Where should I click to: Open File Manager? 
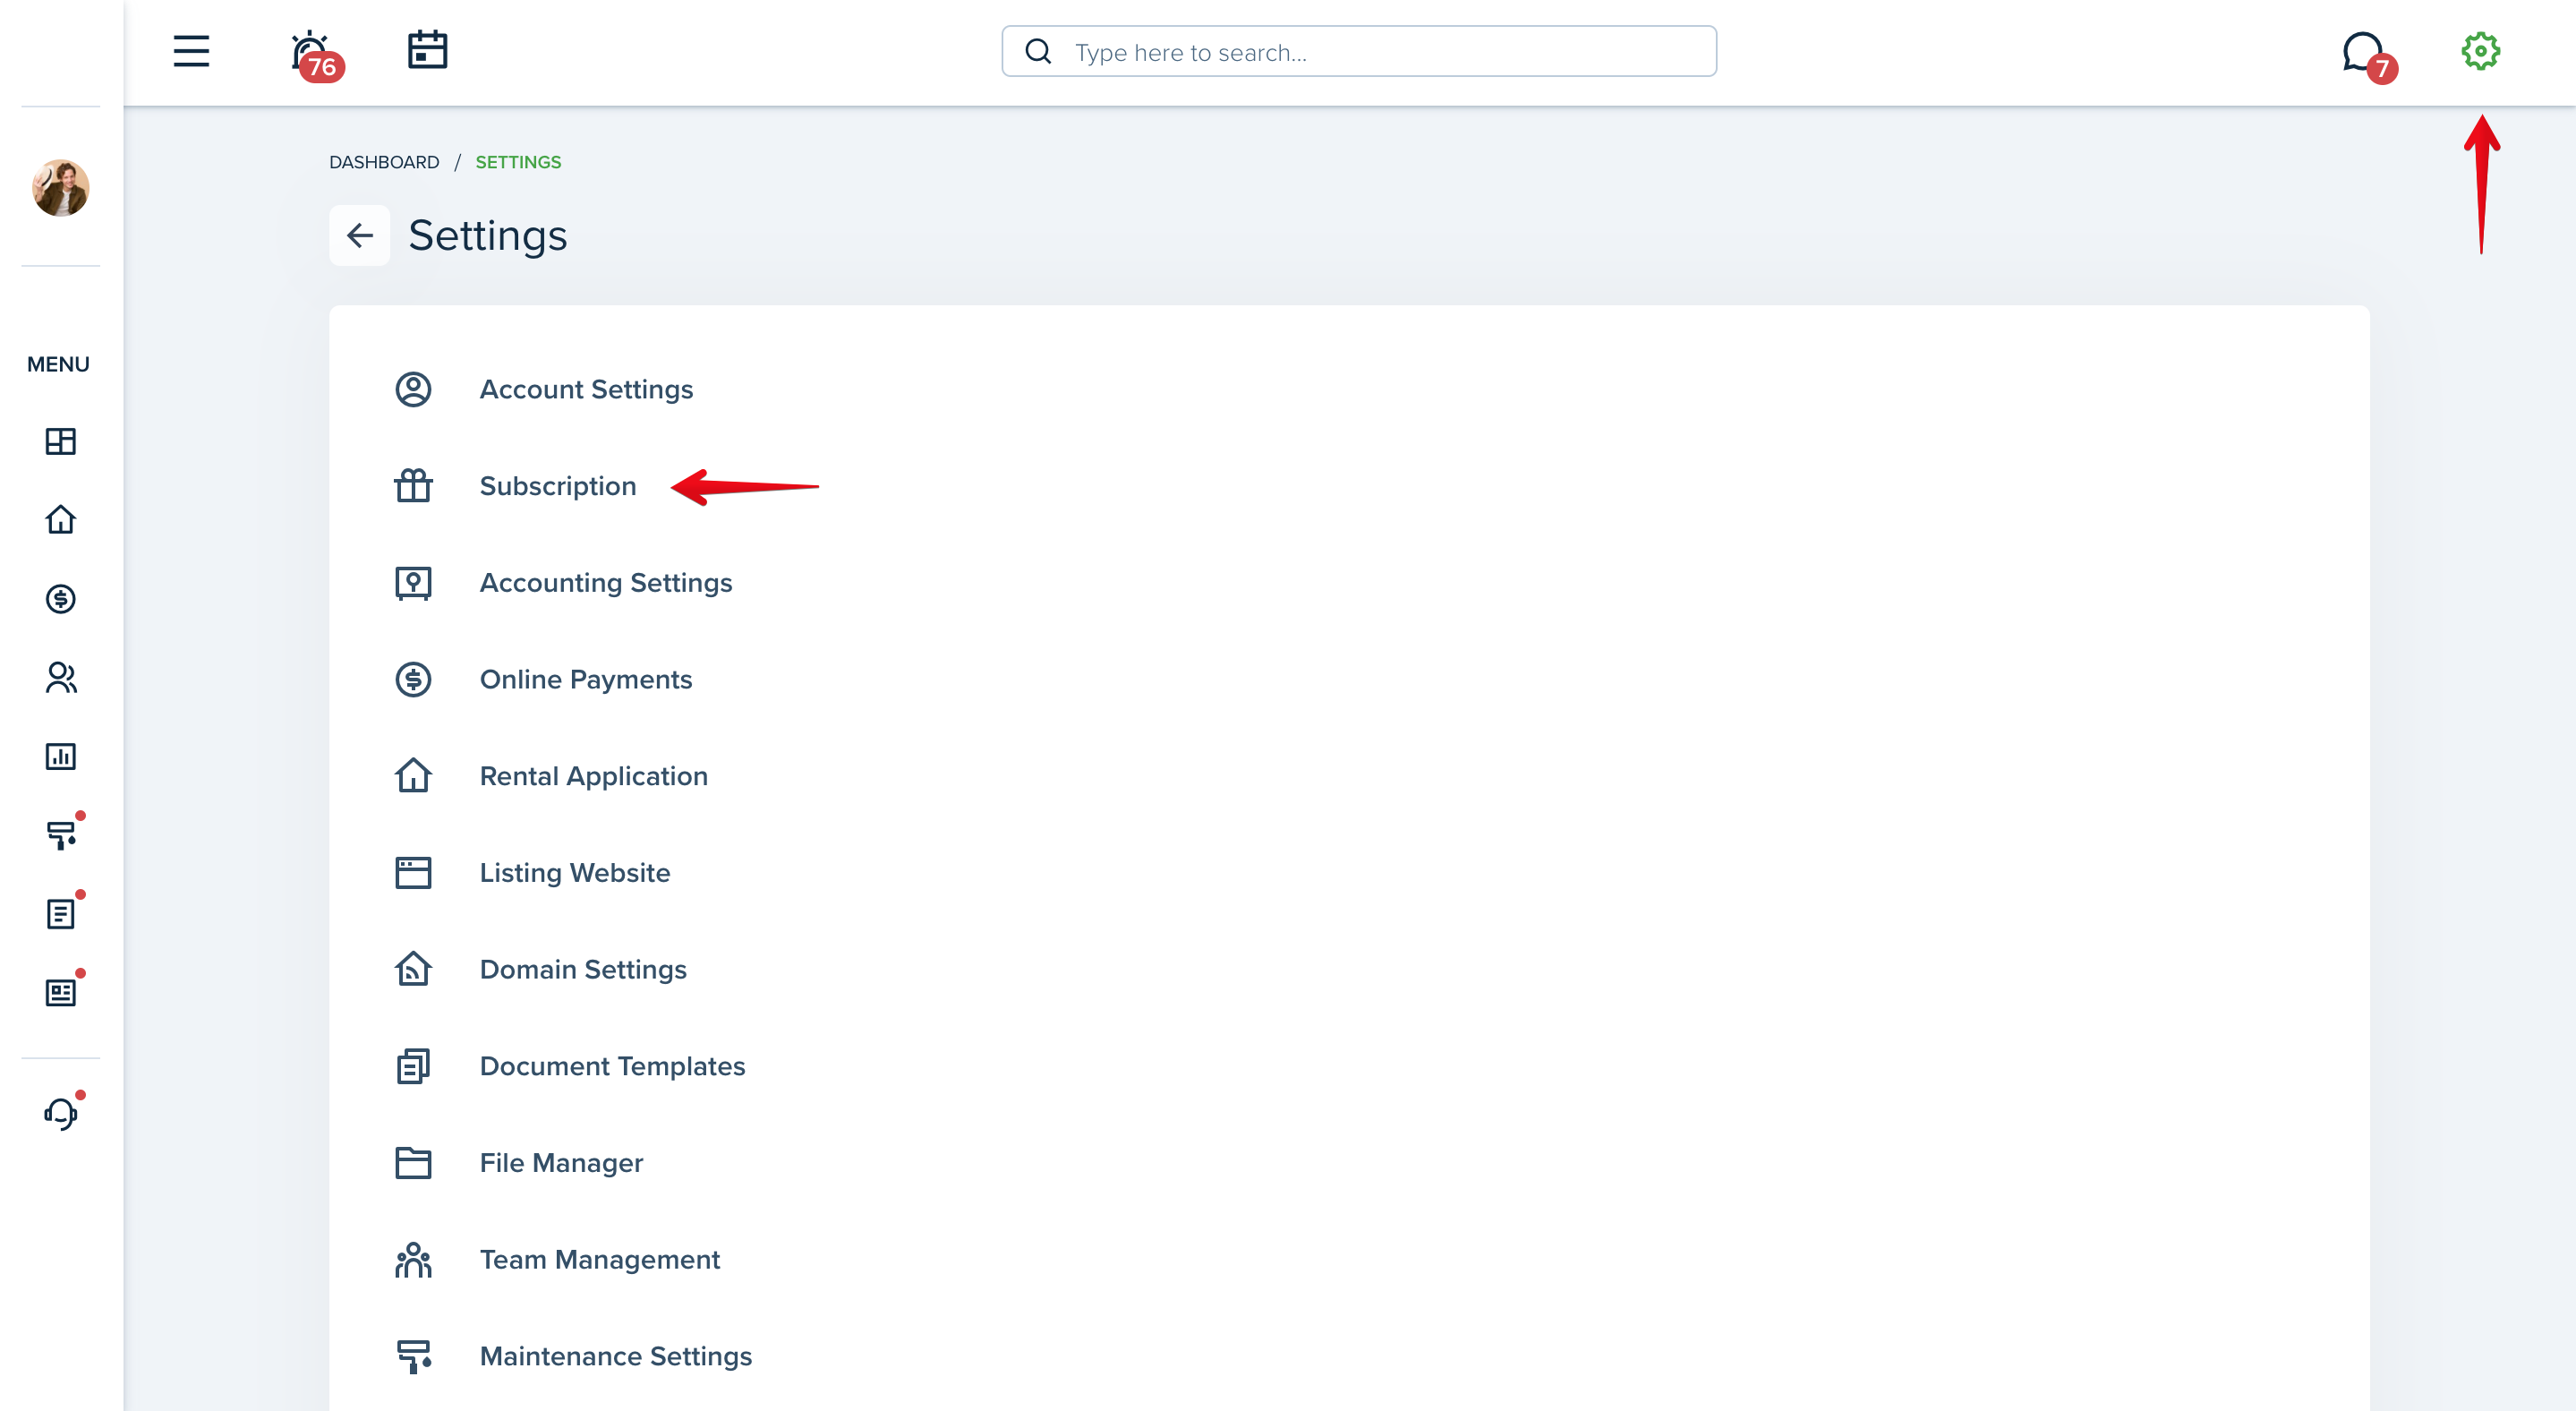[561, 1163]
